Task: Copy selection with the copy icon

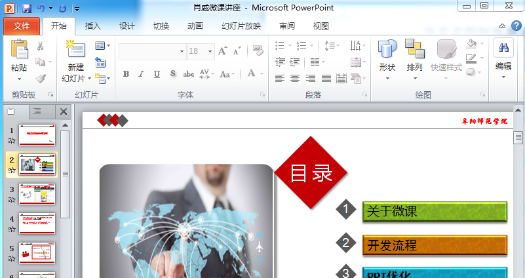Action: (41, 62)
